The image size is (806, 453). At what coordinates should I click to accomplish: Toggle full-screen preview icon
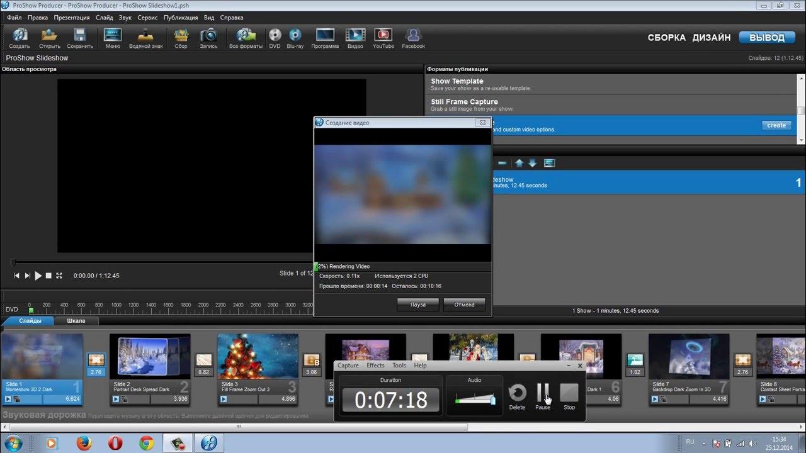tap(59, 276)
